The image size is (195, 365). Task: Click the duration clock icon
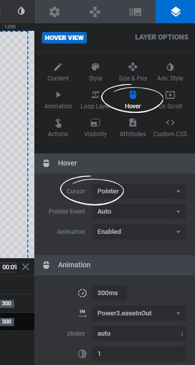tap(82, 293)
